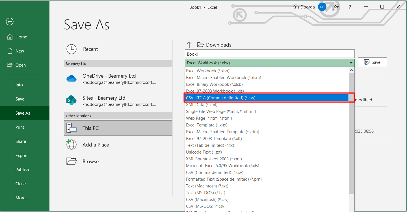Image resolution: width=407 pixels, height=212 pixels.
Task: Click the OneDrive cloud icon
Action: [72, 78]
